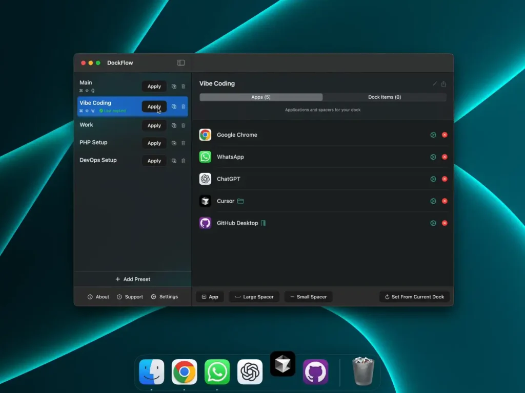Select the Apps (5) tab
Viewport: 525px width, 393px height.
tap(261, 97)
